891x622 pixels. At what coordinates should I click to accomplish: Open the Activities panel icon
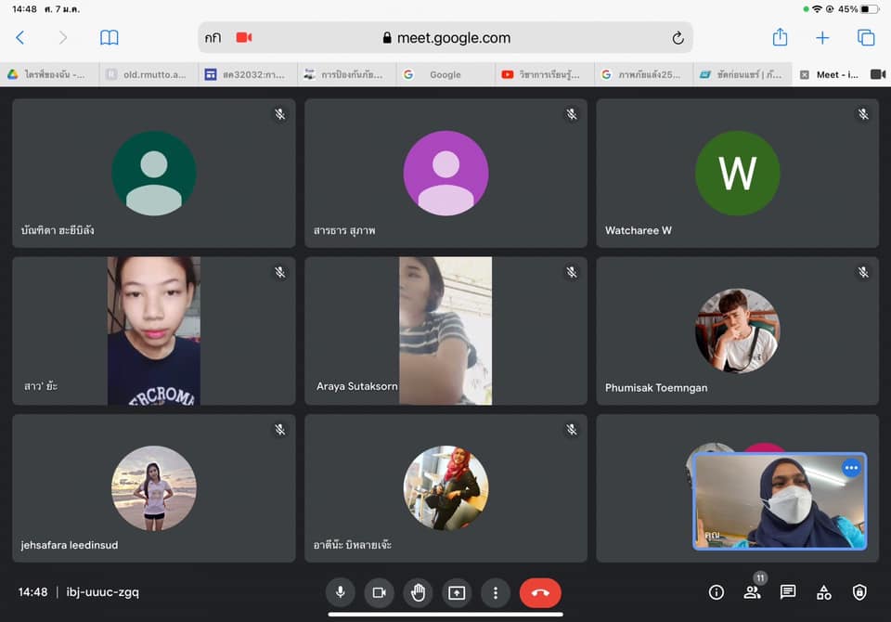[823, 592]
